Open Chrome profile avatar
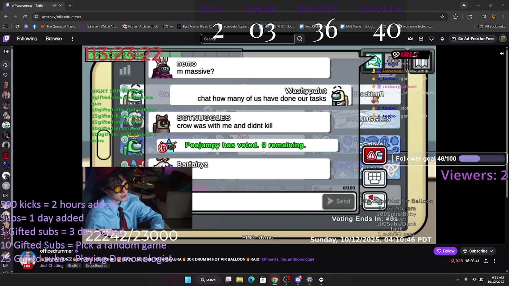 [x=494, y=17]
